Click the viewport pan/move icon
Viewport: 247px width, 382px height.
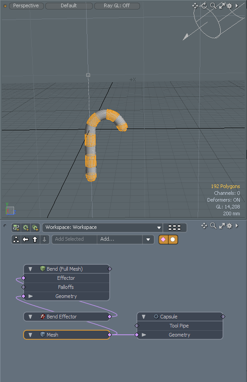[x=195, y=6]
